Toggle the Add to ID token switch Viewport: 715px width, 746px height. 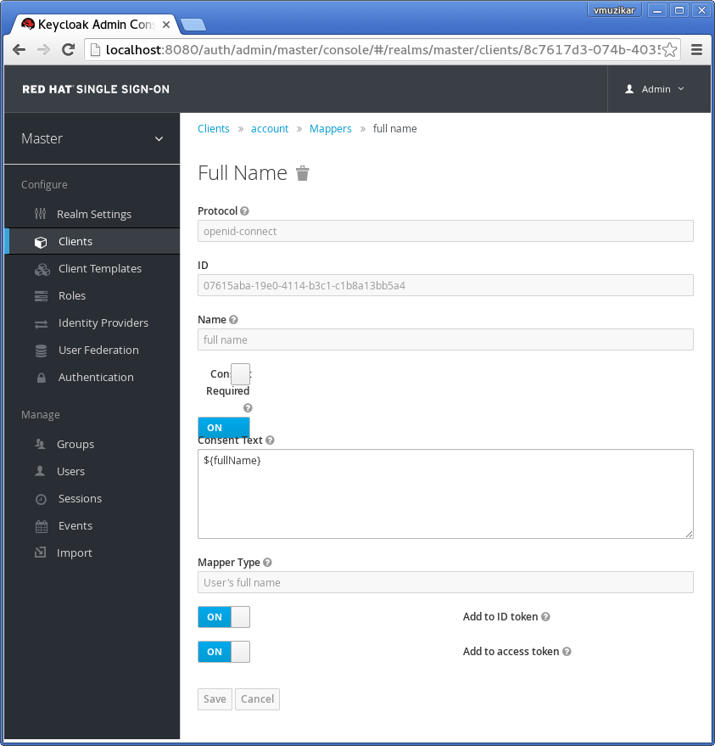[x=224, y=617]
